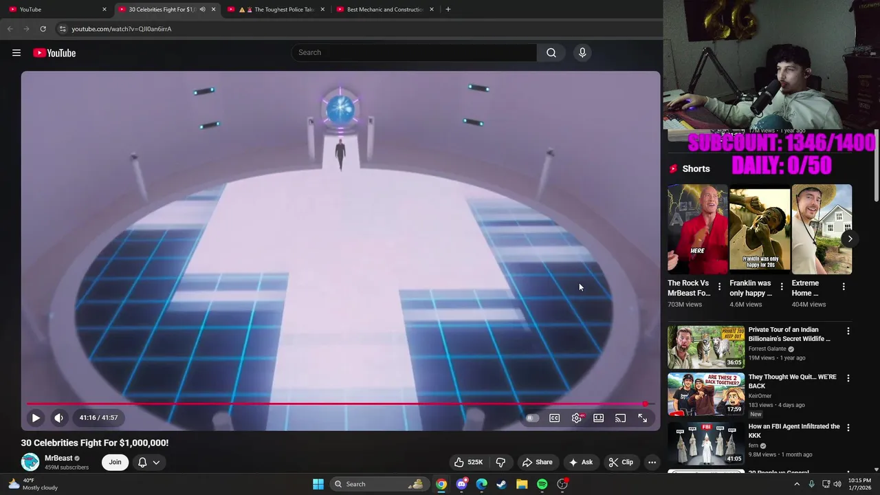Show hidden system tray icons
880x495 pixels.
797,484
